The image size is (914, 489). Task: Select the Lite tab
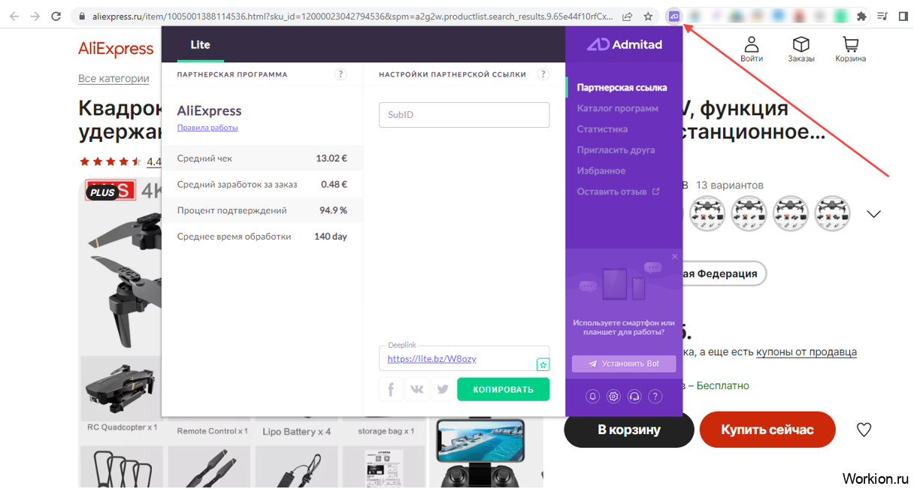point(200,44)
